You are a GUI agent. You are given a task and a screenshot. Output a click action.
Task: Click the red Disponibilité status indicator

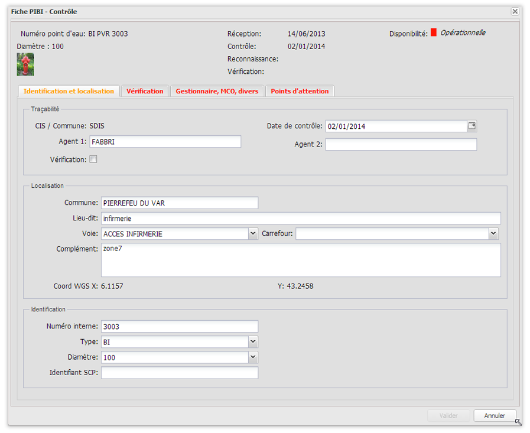tap(433, 33)
